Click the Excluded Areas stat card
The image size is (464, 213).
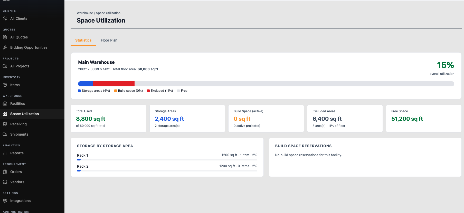(345, 118)
